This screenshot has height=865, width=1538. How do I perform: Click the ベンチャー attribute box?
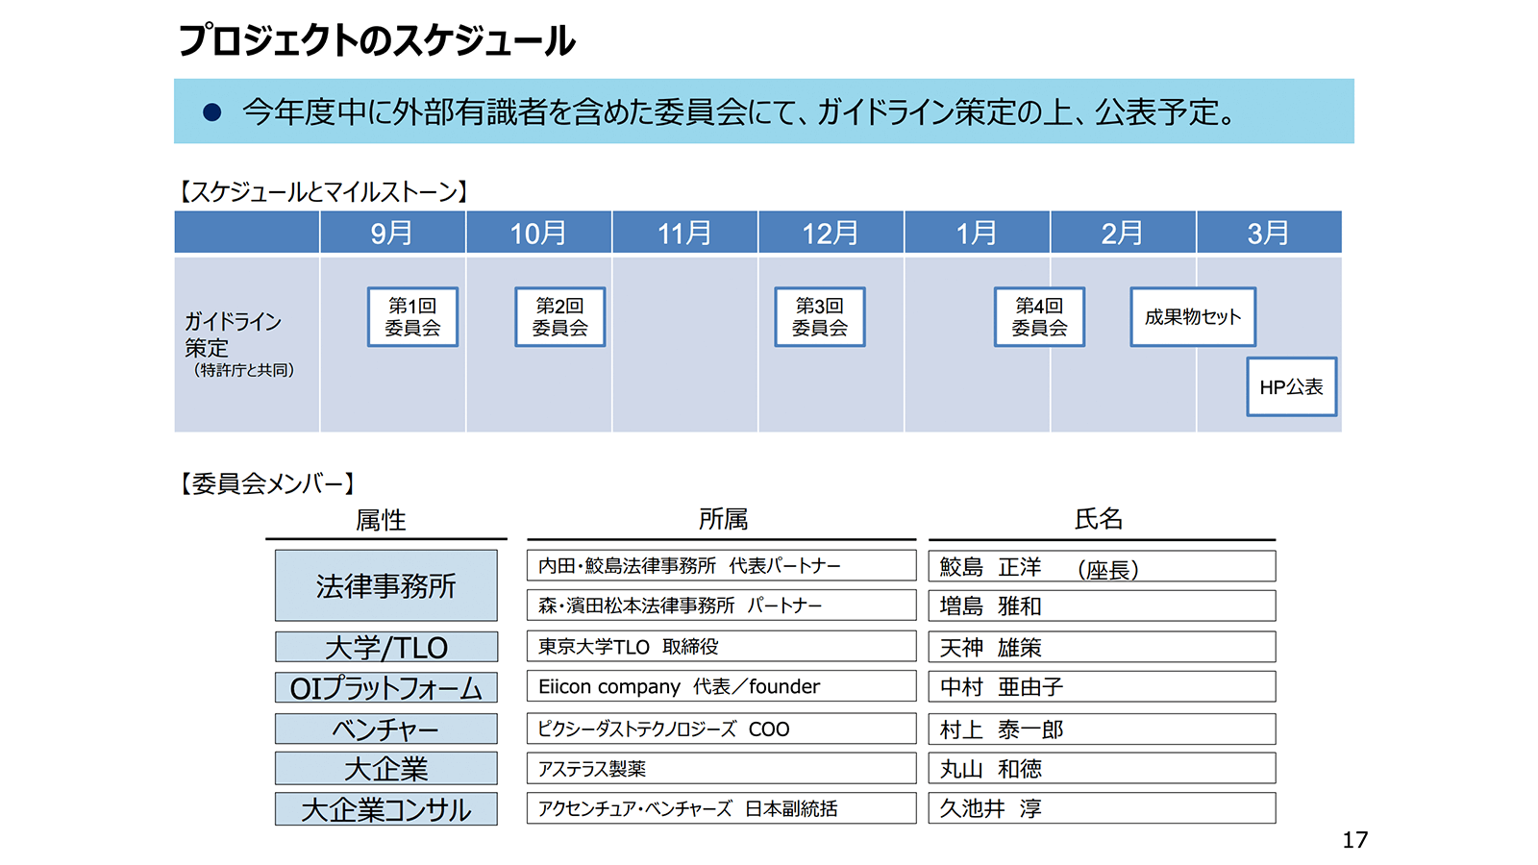point(386,729)
